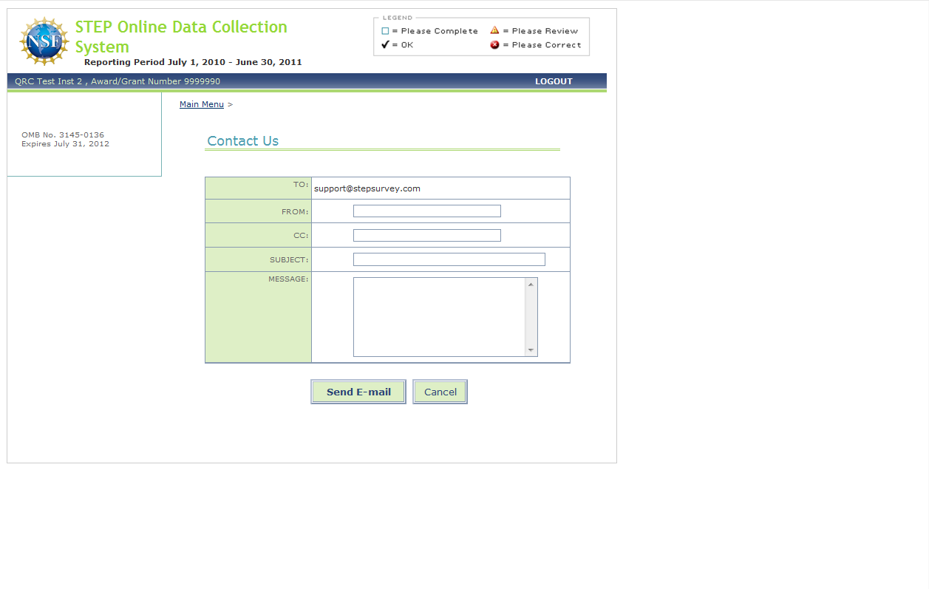Screen dimensions: 929x589
Task: Click the TO: field label
Action: 301,184
